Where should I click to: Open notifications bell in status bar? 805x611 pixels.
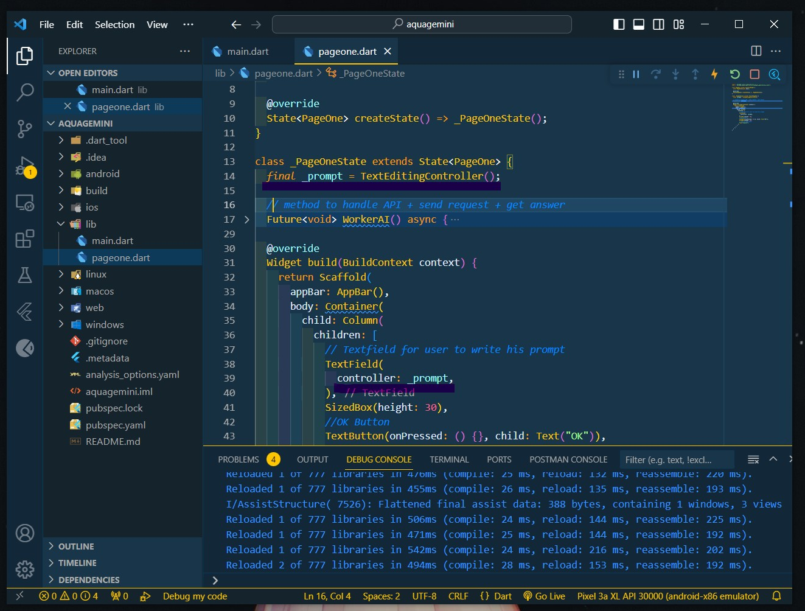776,596
